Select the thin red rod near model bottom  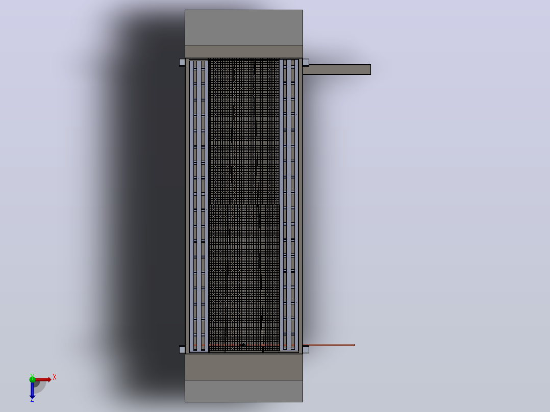click(x=329, y=345)
